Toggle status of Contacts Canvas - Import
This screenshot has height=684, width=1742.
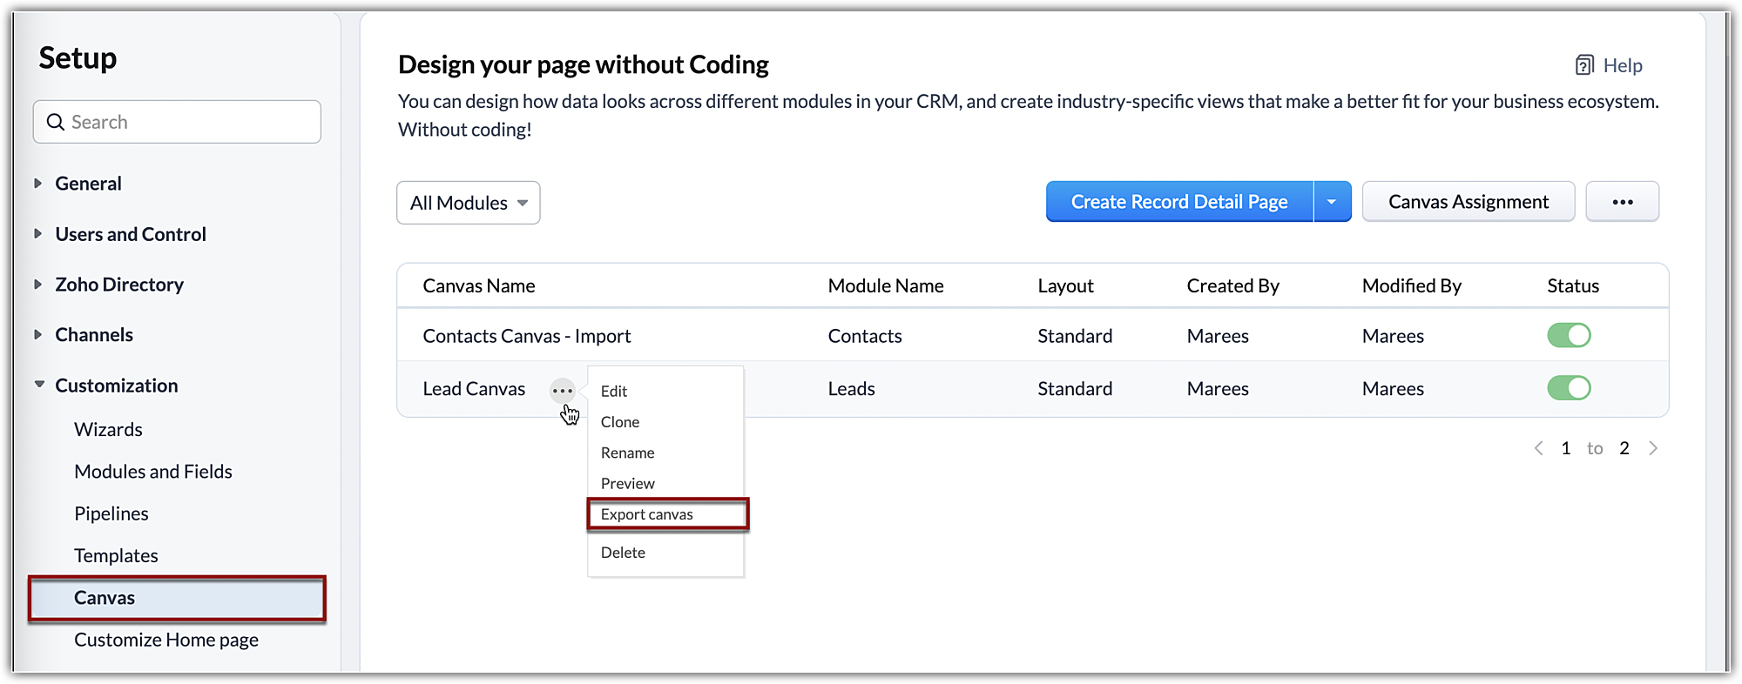coord(1569,335)
